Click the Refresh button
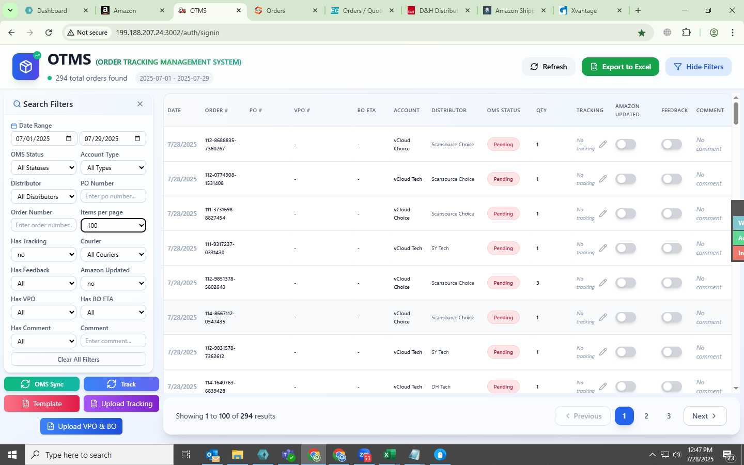The image size is (744, 465). coord(549,67)
